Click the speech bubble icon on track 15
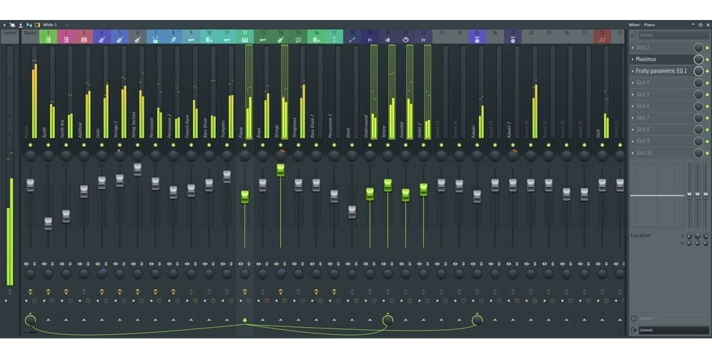 click(x=298, y=40)
